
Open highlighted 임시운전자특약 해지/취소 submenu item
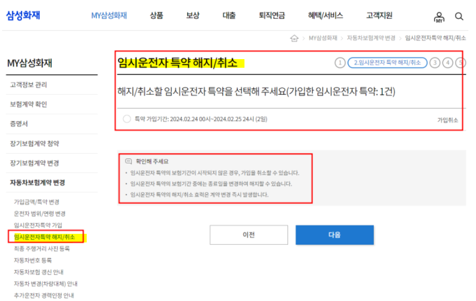[x=44, y=237]
